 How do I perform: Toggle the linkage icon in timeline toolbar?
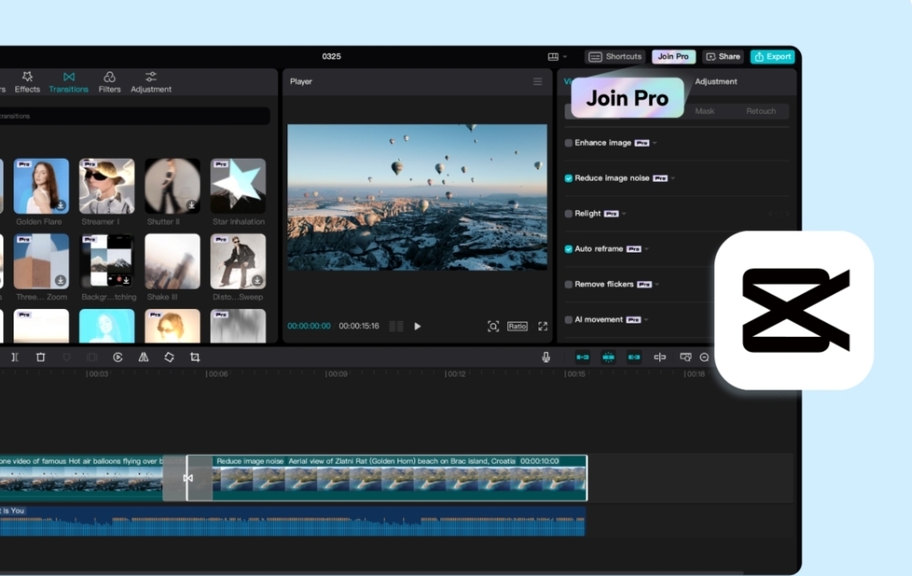pyautogui.click(x=634, y=357)
